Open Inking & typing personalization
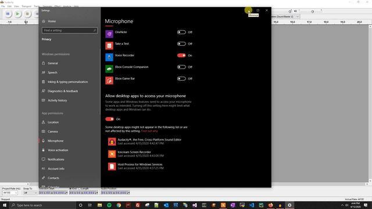The width and height of the screenshot is (372, 209). coord(67,82)
